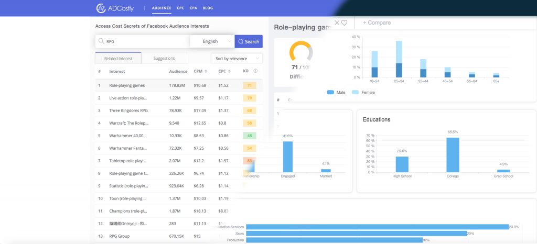Screen dimensions: 537x244
Task: Click the ADCostly logo
Action: pyautogui.click(x=115, y=8)
